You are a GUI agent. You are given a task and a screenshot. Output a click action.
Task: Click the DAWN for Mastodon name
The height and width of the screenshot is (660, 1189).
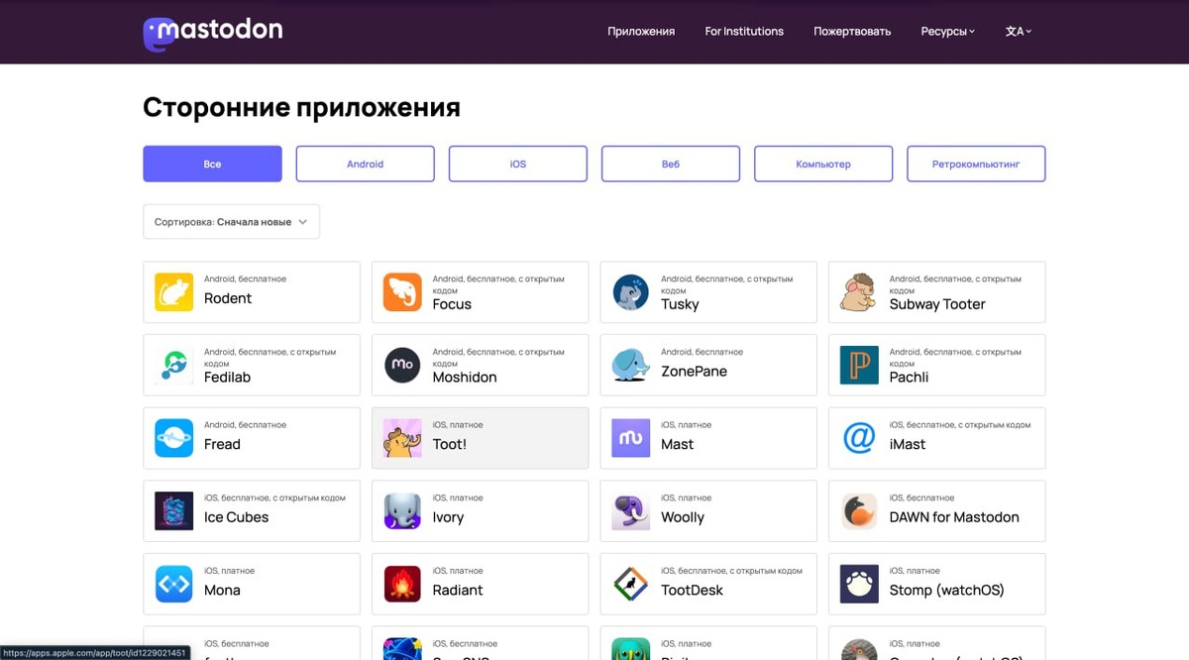click(954, 517)
